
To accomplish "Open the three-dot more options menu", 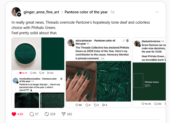I will (157, 12).
